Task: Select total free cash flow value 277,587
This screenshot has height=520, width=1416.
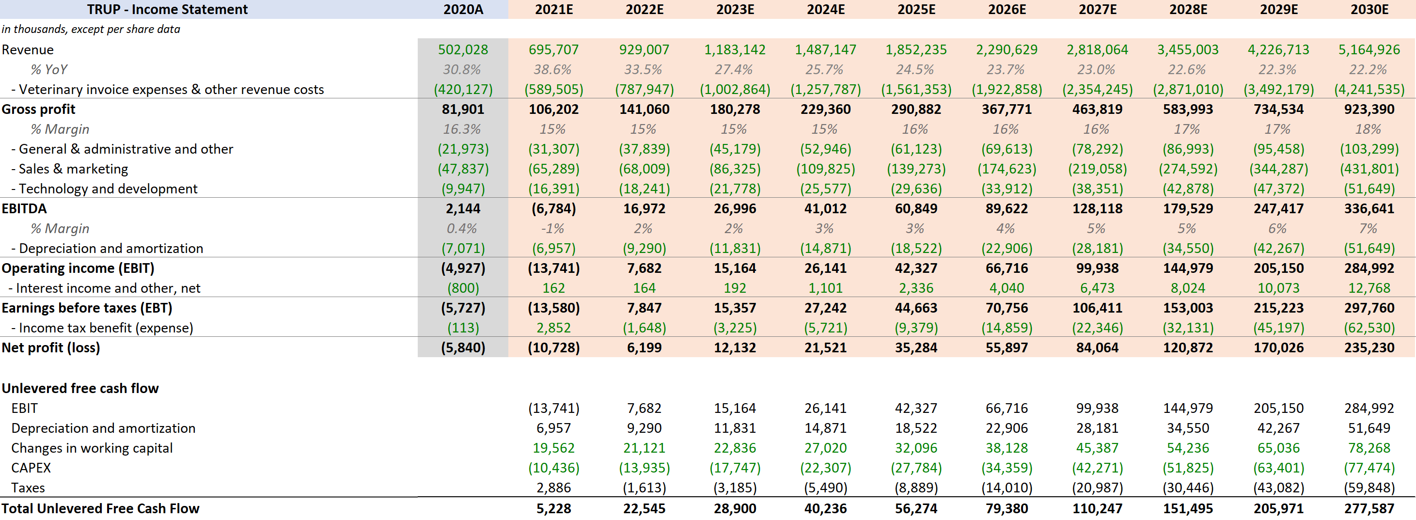Action: [x=1369, y=508]
